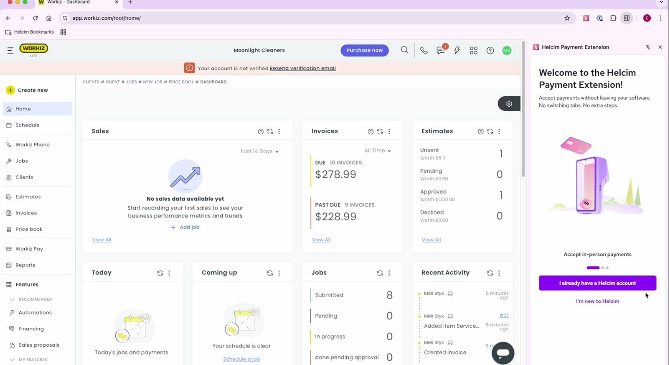The width and height of the screenshot is (669, 365).
Task: Click the dashboard settings gear button
Action: coord(509,104)
